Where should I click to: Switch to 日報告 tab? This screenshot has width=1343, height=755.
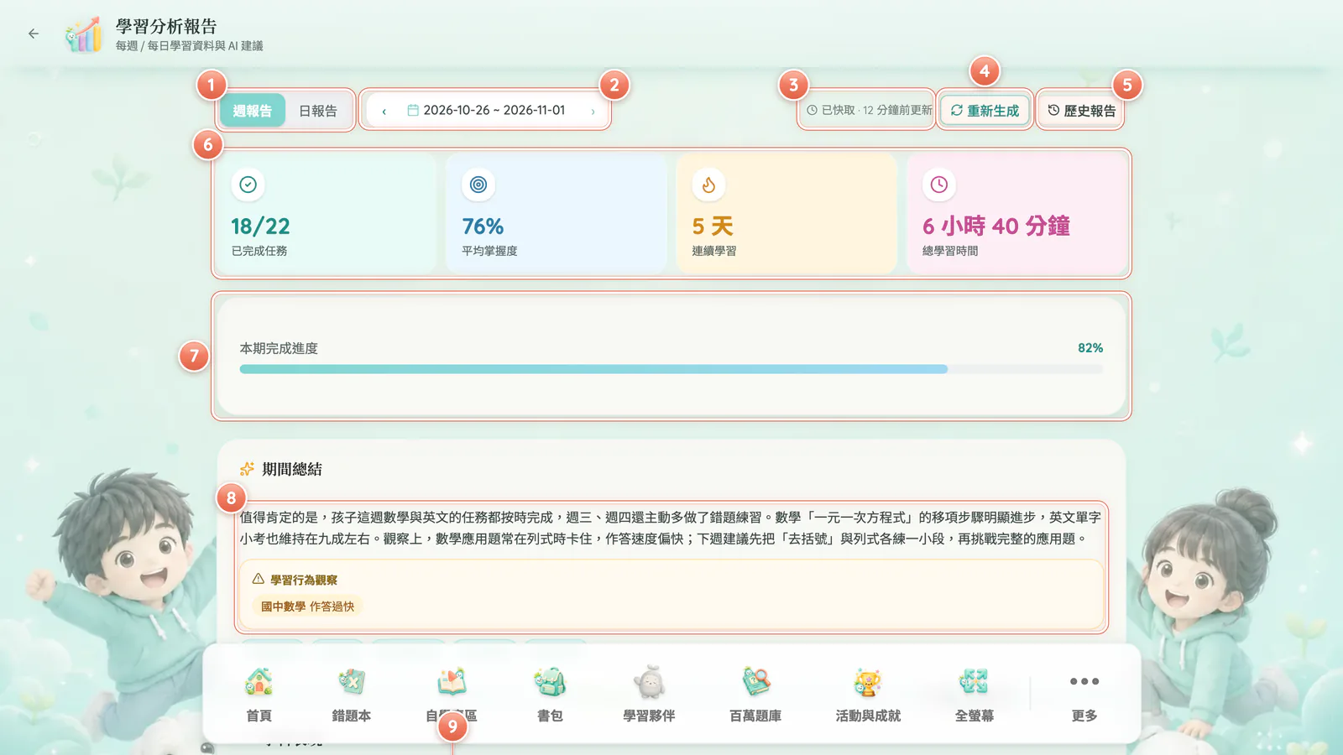(x=318, y=111)
